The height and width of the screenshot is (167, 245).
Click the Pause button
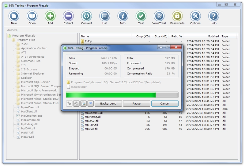(137, 104)
